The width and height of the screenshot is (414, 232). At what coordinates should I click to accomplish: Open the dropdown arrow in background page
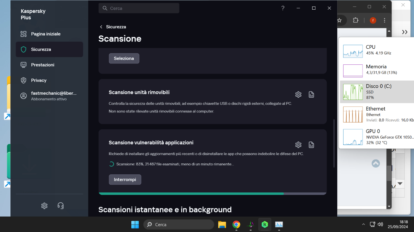400,184
